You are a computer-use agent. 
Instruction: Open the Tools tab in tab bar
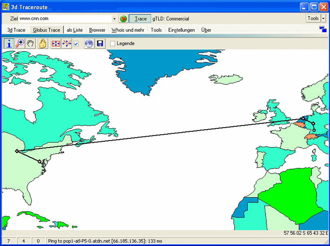tap(156, 30)
